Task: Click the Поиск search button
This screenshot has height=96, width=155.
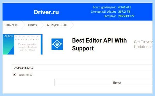Action: (103, 83)
